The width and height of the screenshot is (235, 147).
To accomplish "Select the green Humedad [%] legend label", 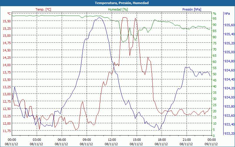I will (118, 9).
